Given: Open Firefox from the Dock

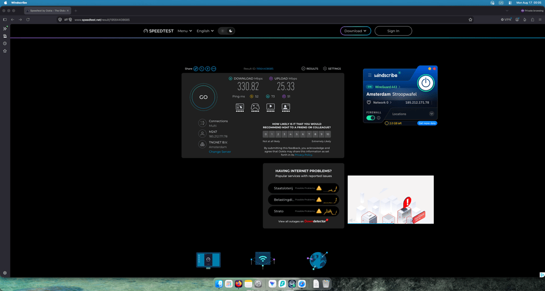Looking at the screenshot, I should pyautogui.click(x=238, y=284).
